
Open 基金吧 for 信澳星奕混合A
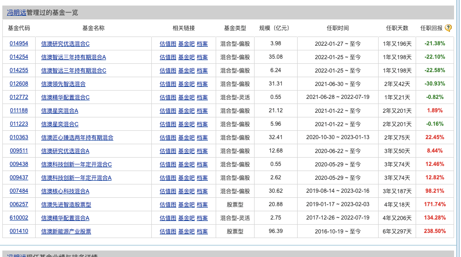point(186,111)
